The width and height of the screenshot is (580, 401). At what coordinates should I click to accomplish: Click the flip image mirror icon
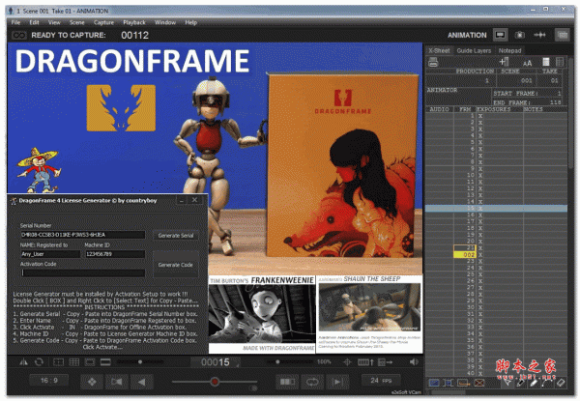coord(23,362)
